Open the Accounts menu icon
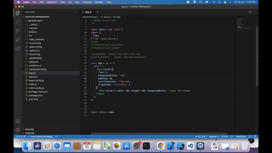 click(x=17, y=121)
